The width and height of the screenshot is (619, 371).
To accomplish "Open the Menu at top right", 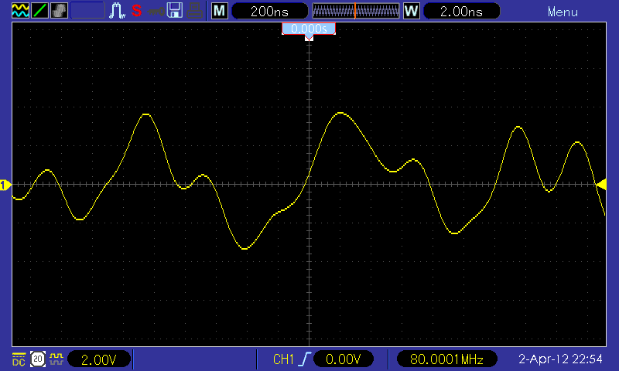I will [563, 12].
